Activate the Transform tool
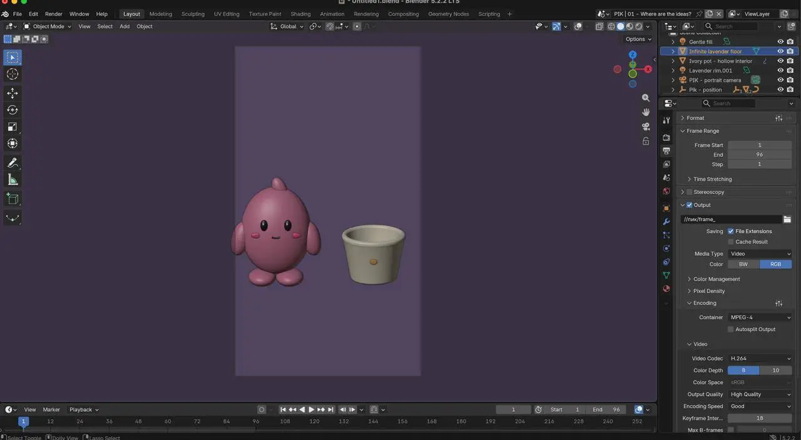The image size is (801, 440). tap(13, 143)
